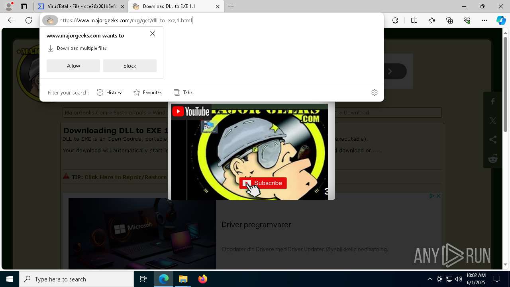Open AdChoices info triangle icon
Viewport: 510px width, 287px height.
coord(432,196)
